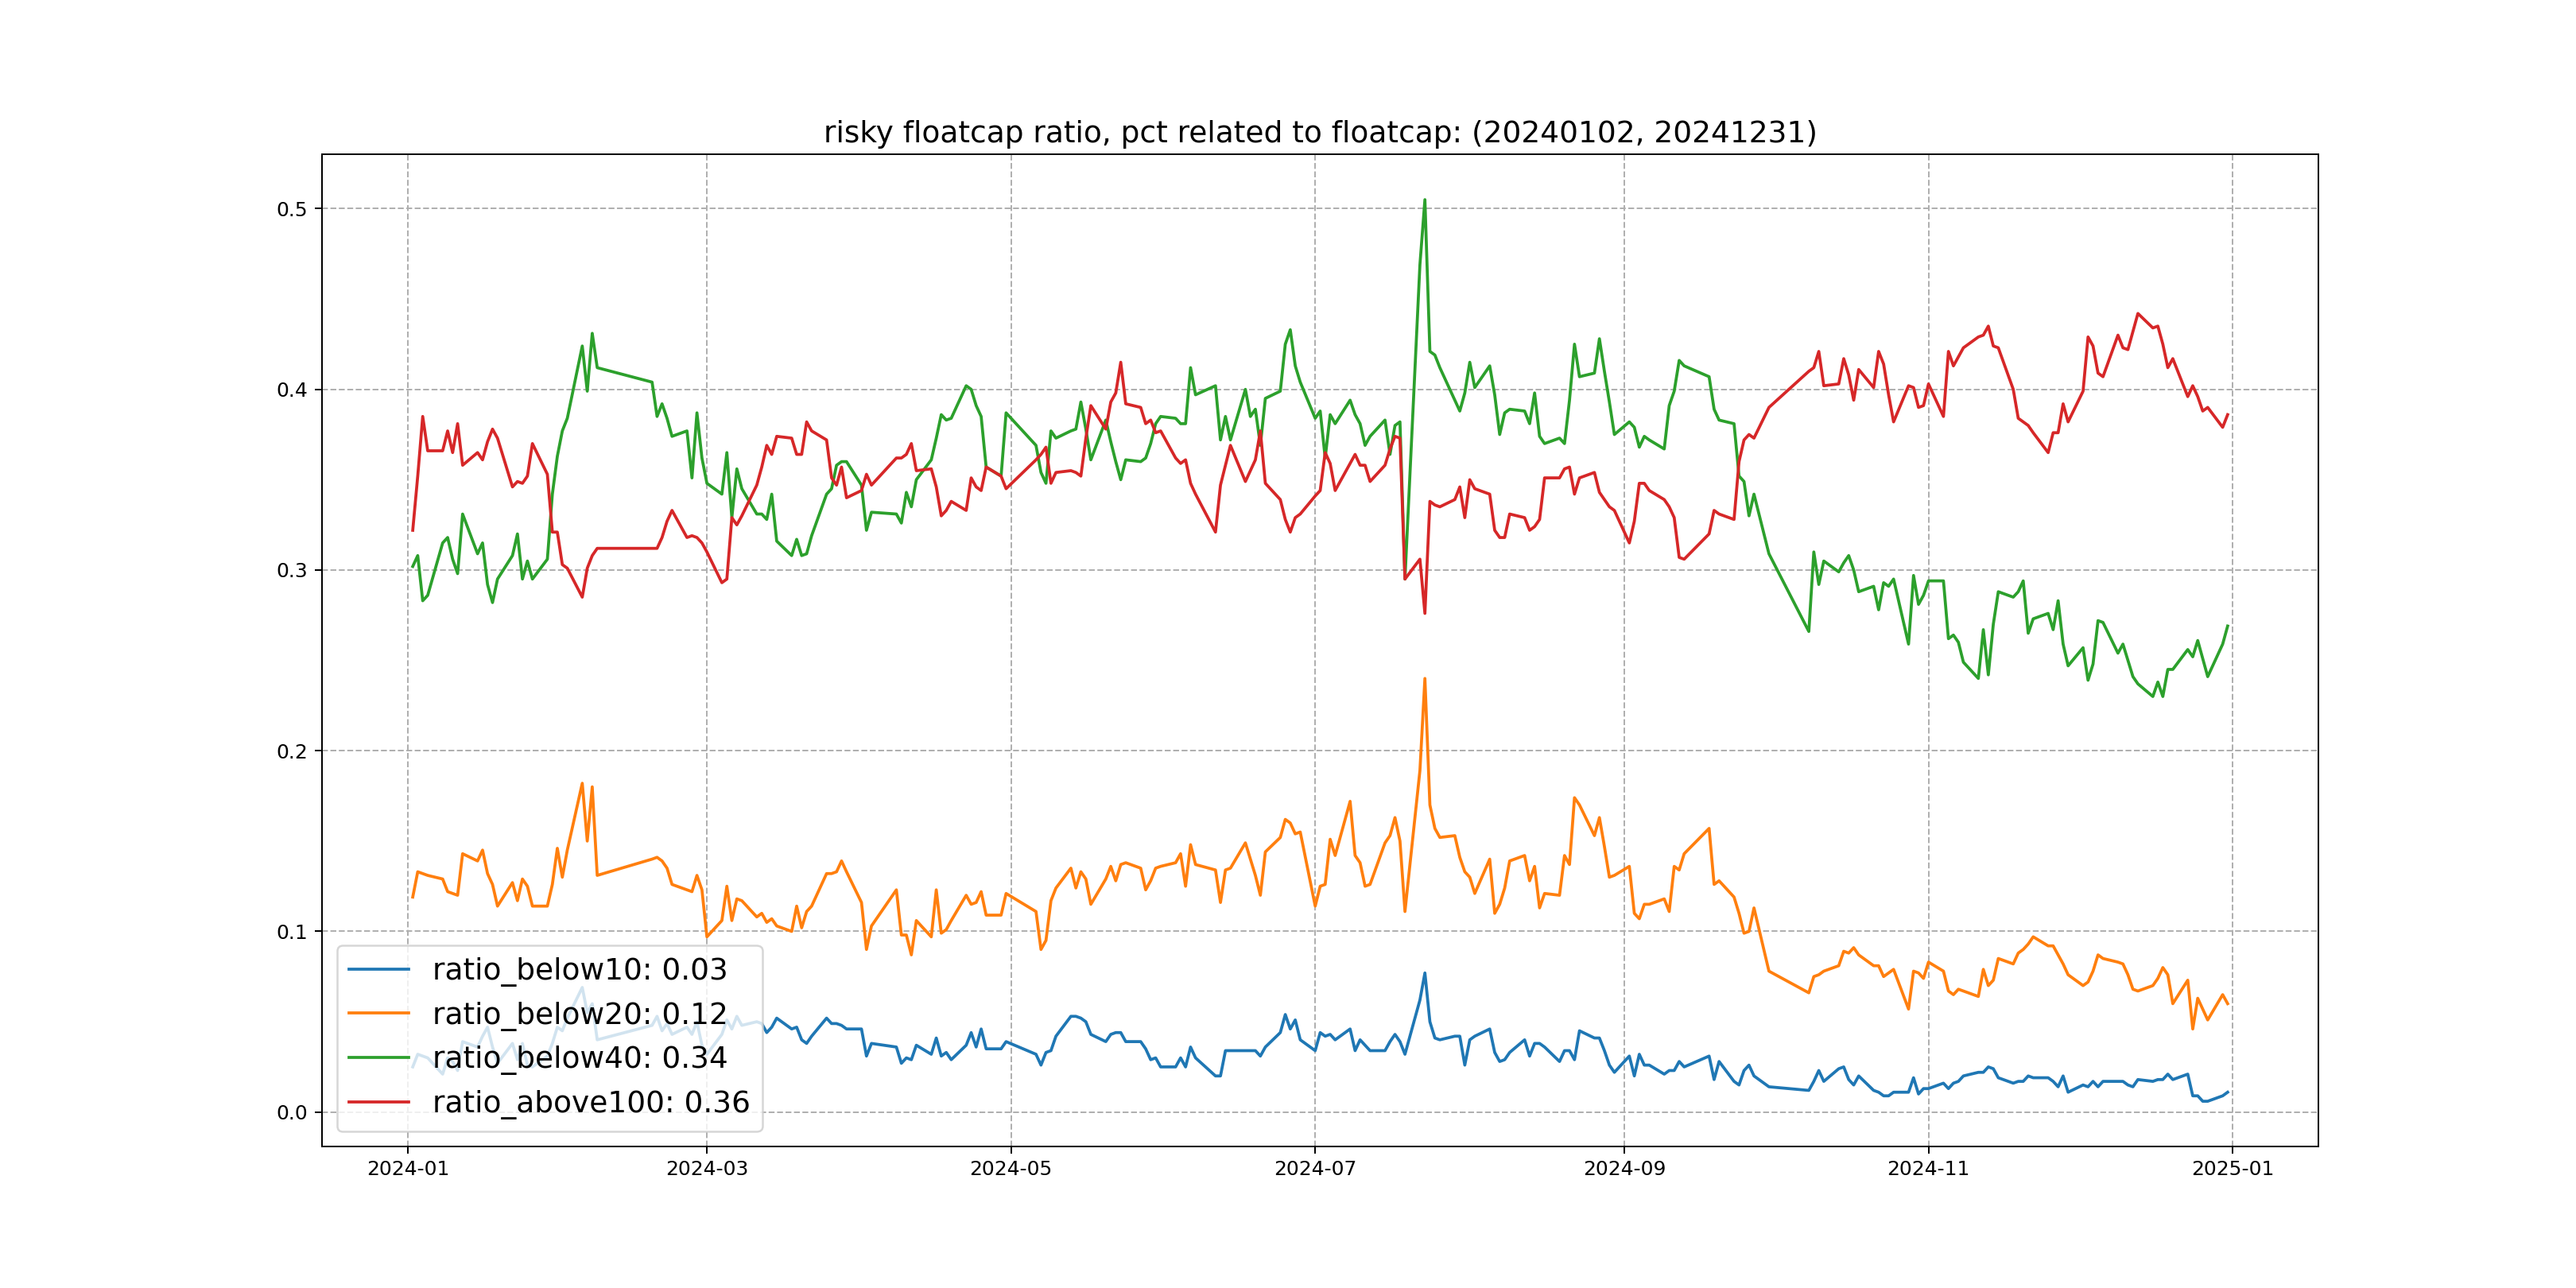Click the green ratio_below40 legend line swatch

click(378, 1057)
